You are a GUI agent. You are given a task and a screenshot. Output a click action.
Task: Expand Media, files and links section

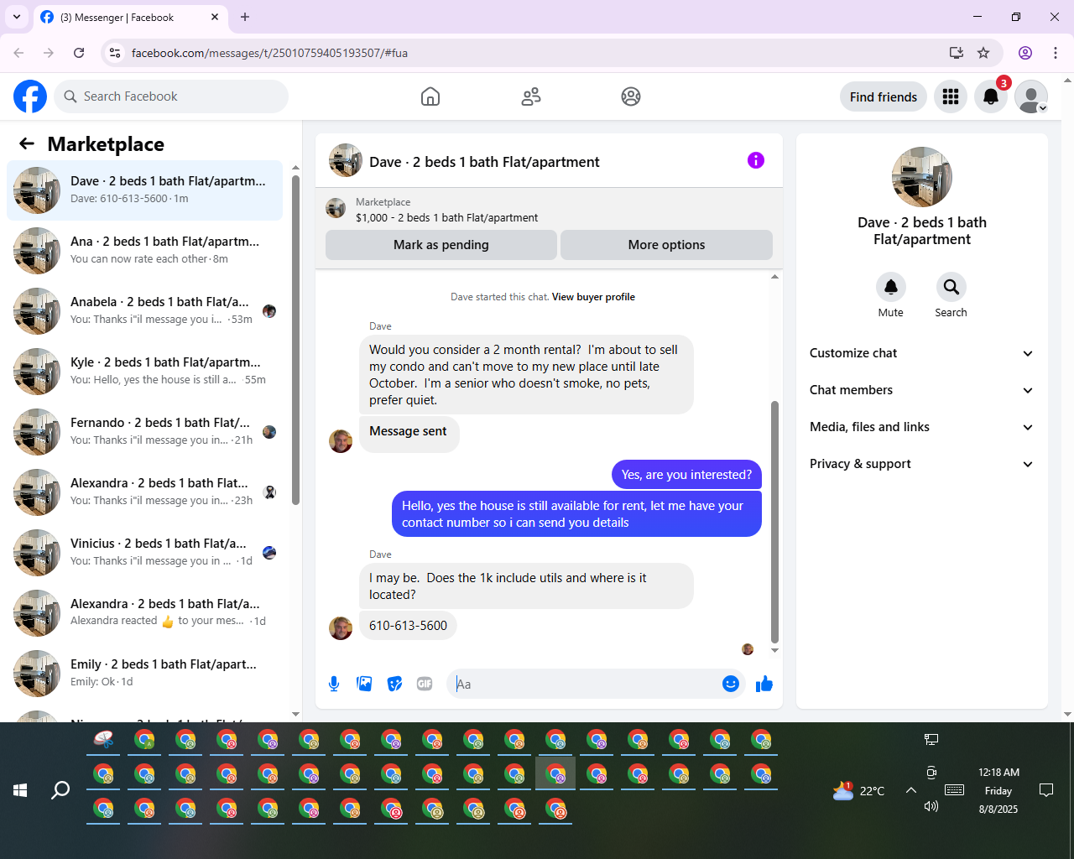click(921, 427)
